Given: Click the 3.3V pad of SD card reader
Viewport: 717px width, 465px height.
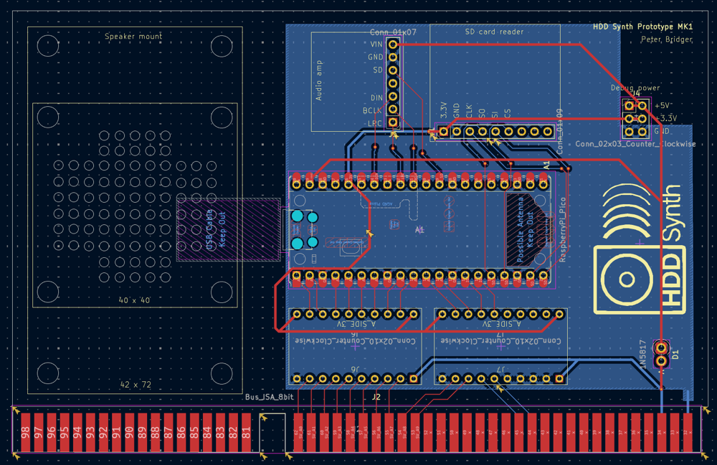Looking at the screenshot, I should (x=444, y=131).
